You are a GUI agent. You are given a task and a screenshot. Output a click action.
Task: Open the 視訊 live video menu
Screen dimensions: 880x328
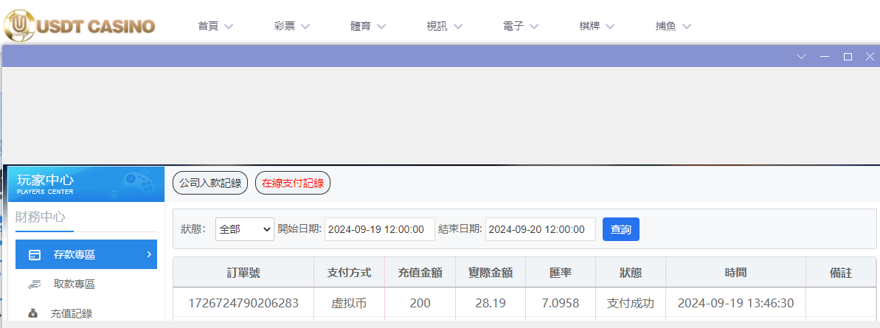click(x=444, y=27)
